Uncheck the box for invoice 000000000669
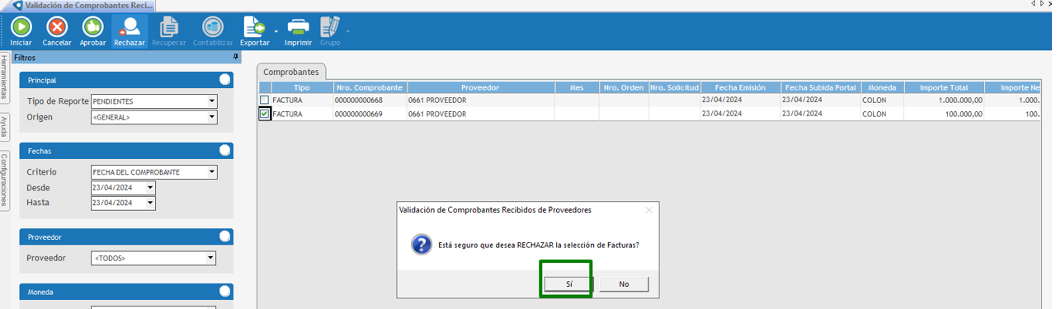Image resolution: width=1061 pixels, height=309 pixels. pyautogui.click(x=264, y=115)
